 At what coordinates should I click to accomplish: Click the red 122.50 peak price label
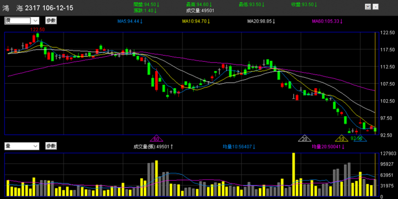38,30
